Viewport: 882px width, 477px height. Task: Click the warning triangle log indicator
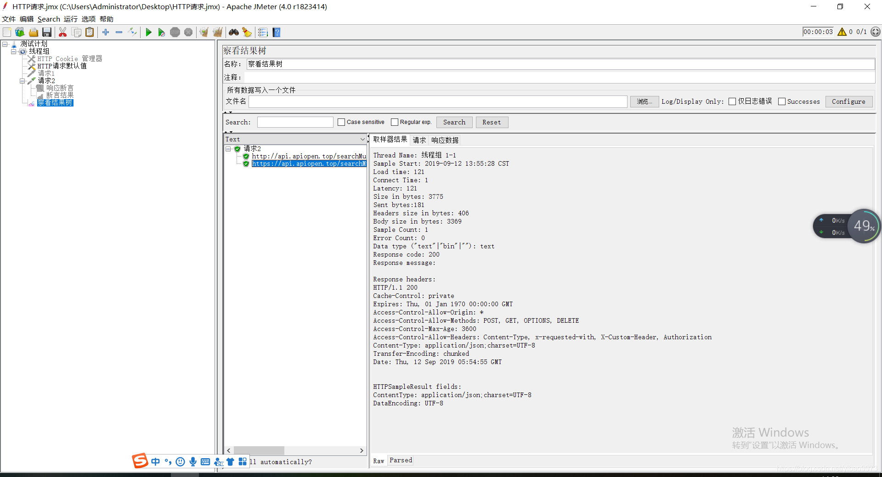coord(842,32)
